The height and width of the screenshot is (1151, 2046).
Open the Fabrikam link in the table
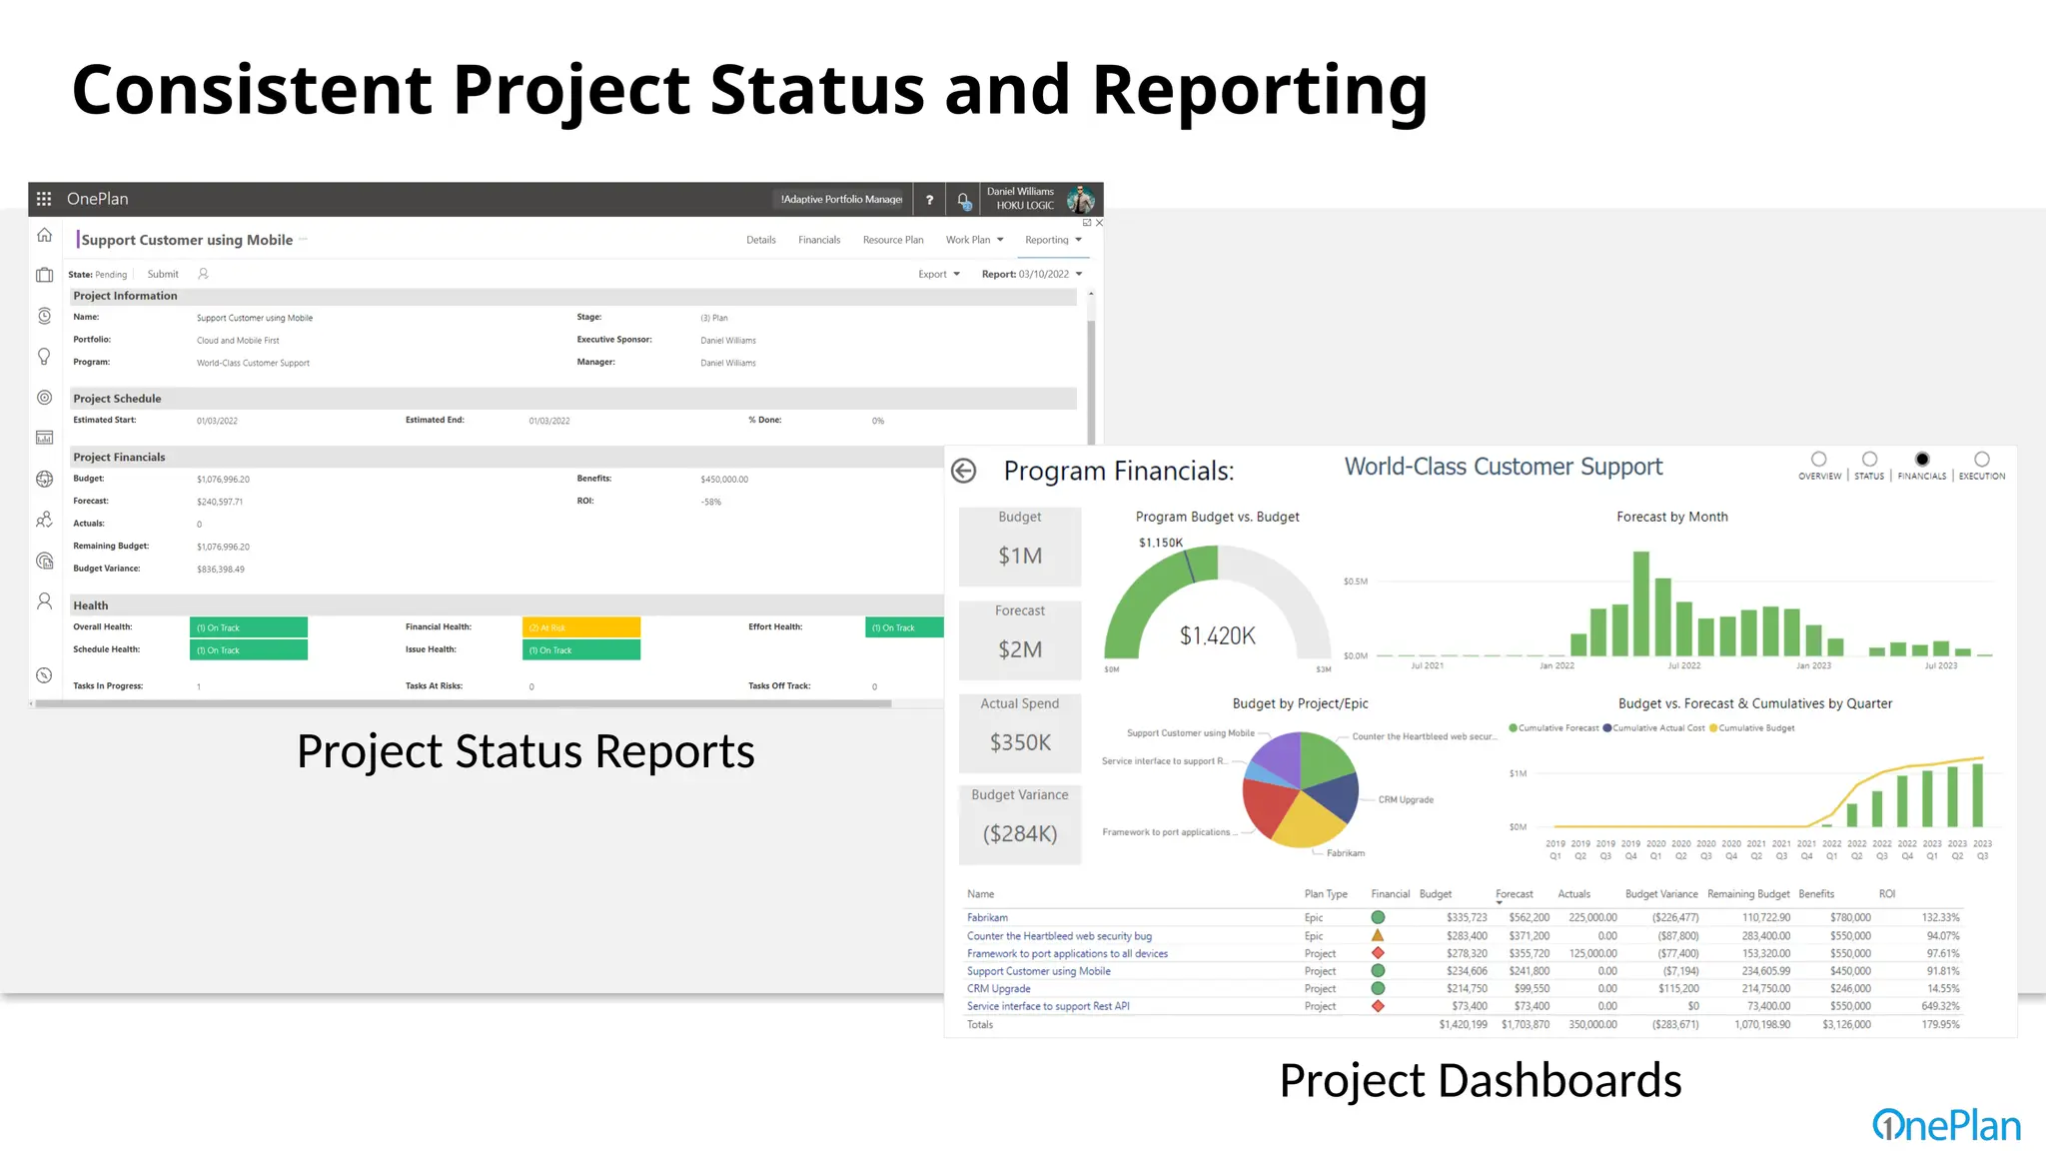(x=987, y=917)
